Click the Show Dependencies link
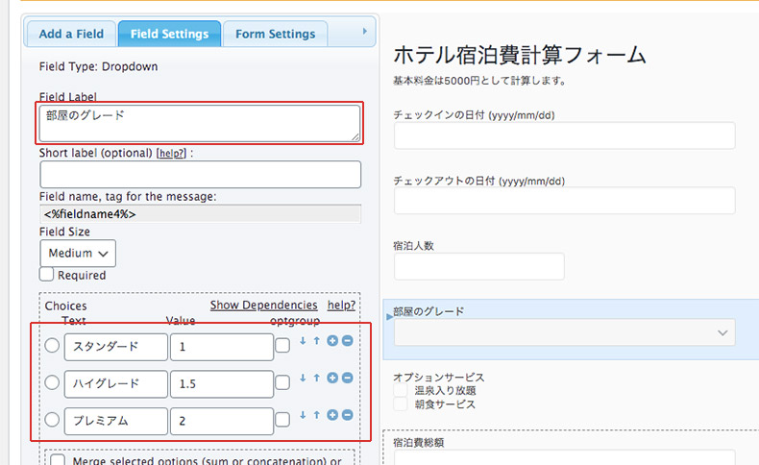The height and width of the screenshot is (465, 759). pos(264,306)
